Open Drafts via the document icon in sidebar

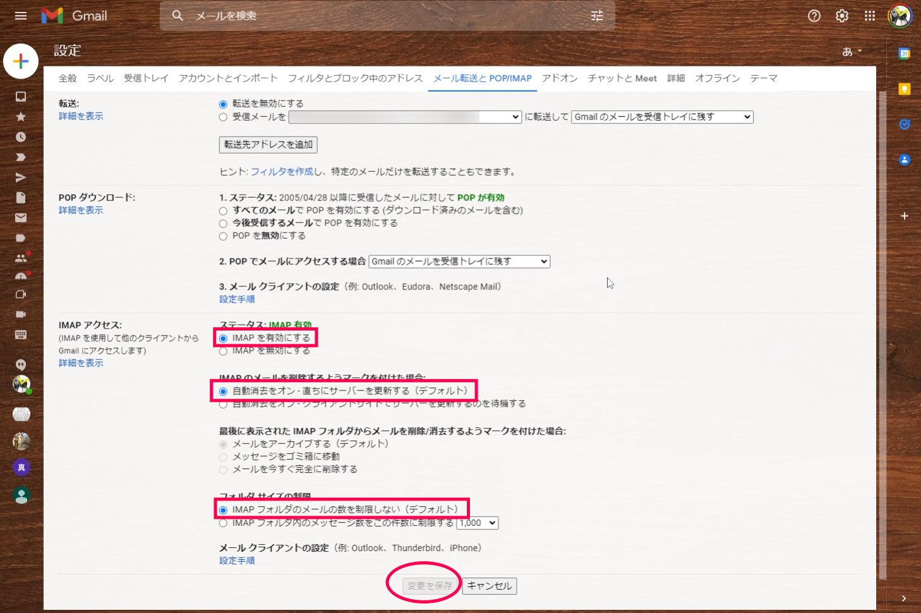(21, 198)
